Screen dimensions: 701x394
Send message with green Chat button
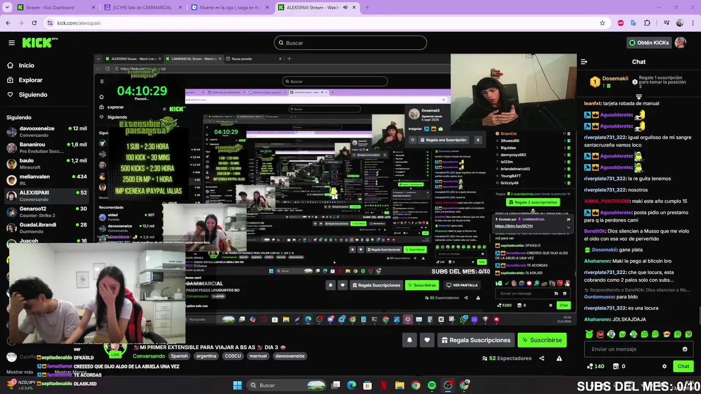pyautogui.click(x=683, y=366)
